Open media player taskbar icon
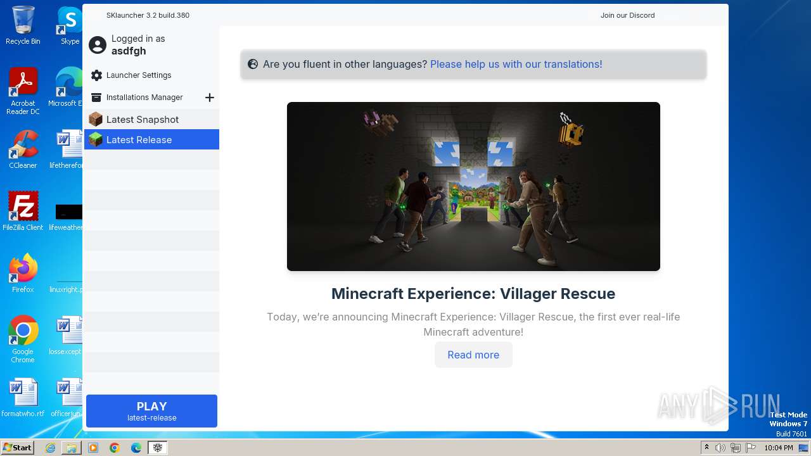 (93, 448)
